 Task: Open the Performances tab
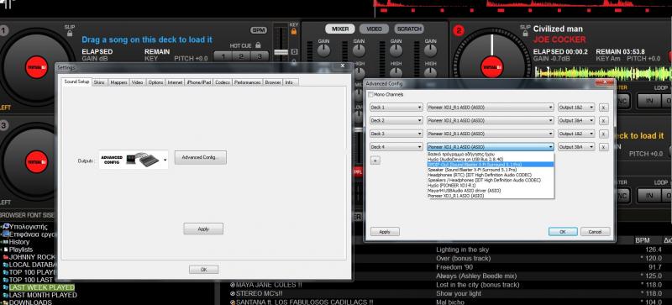pyautogui.click(x=247, y=82)
